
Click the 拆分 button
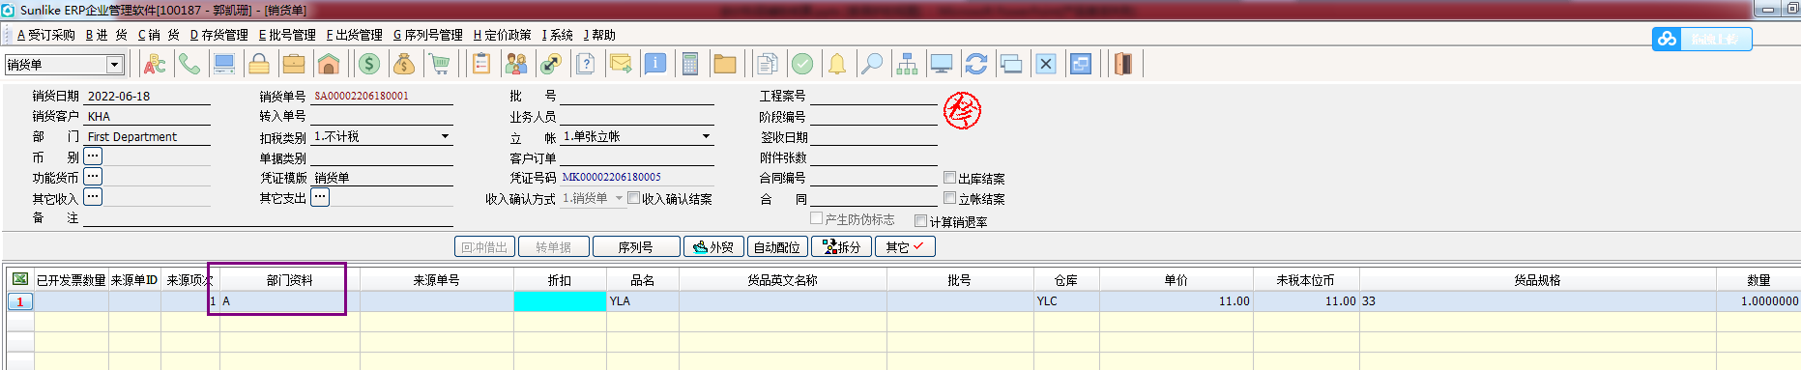tap(842, 246)
